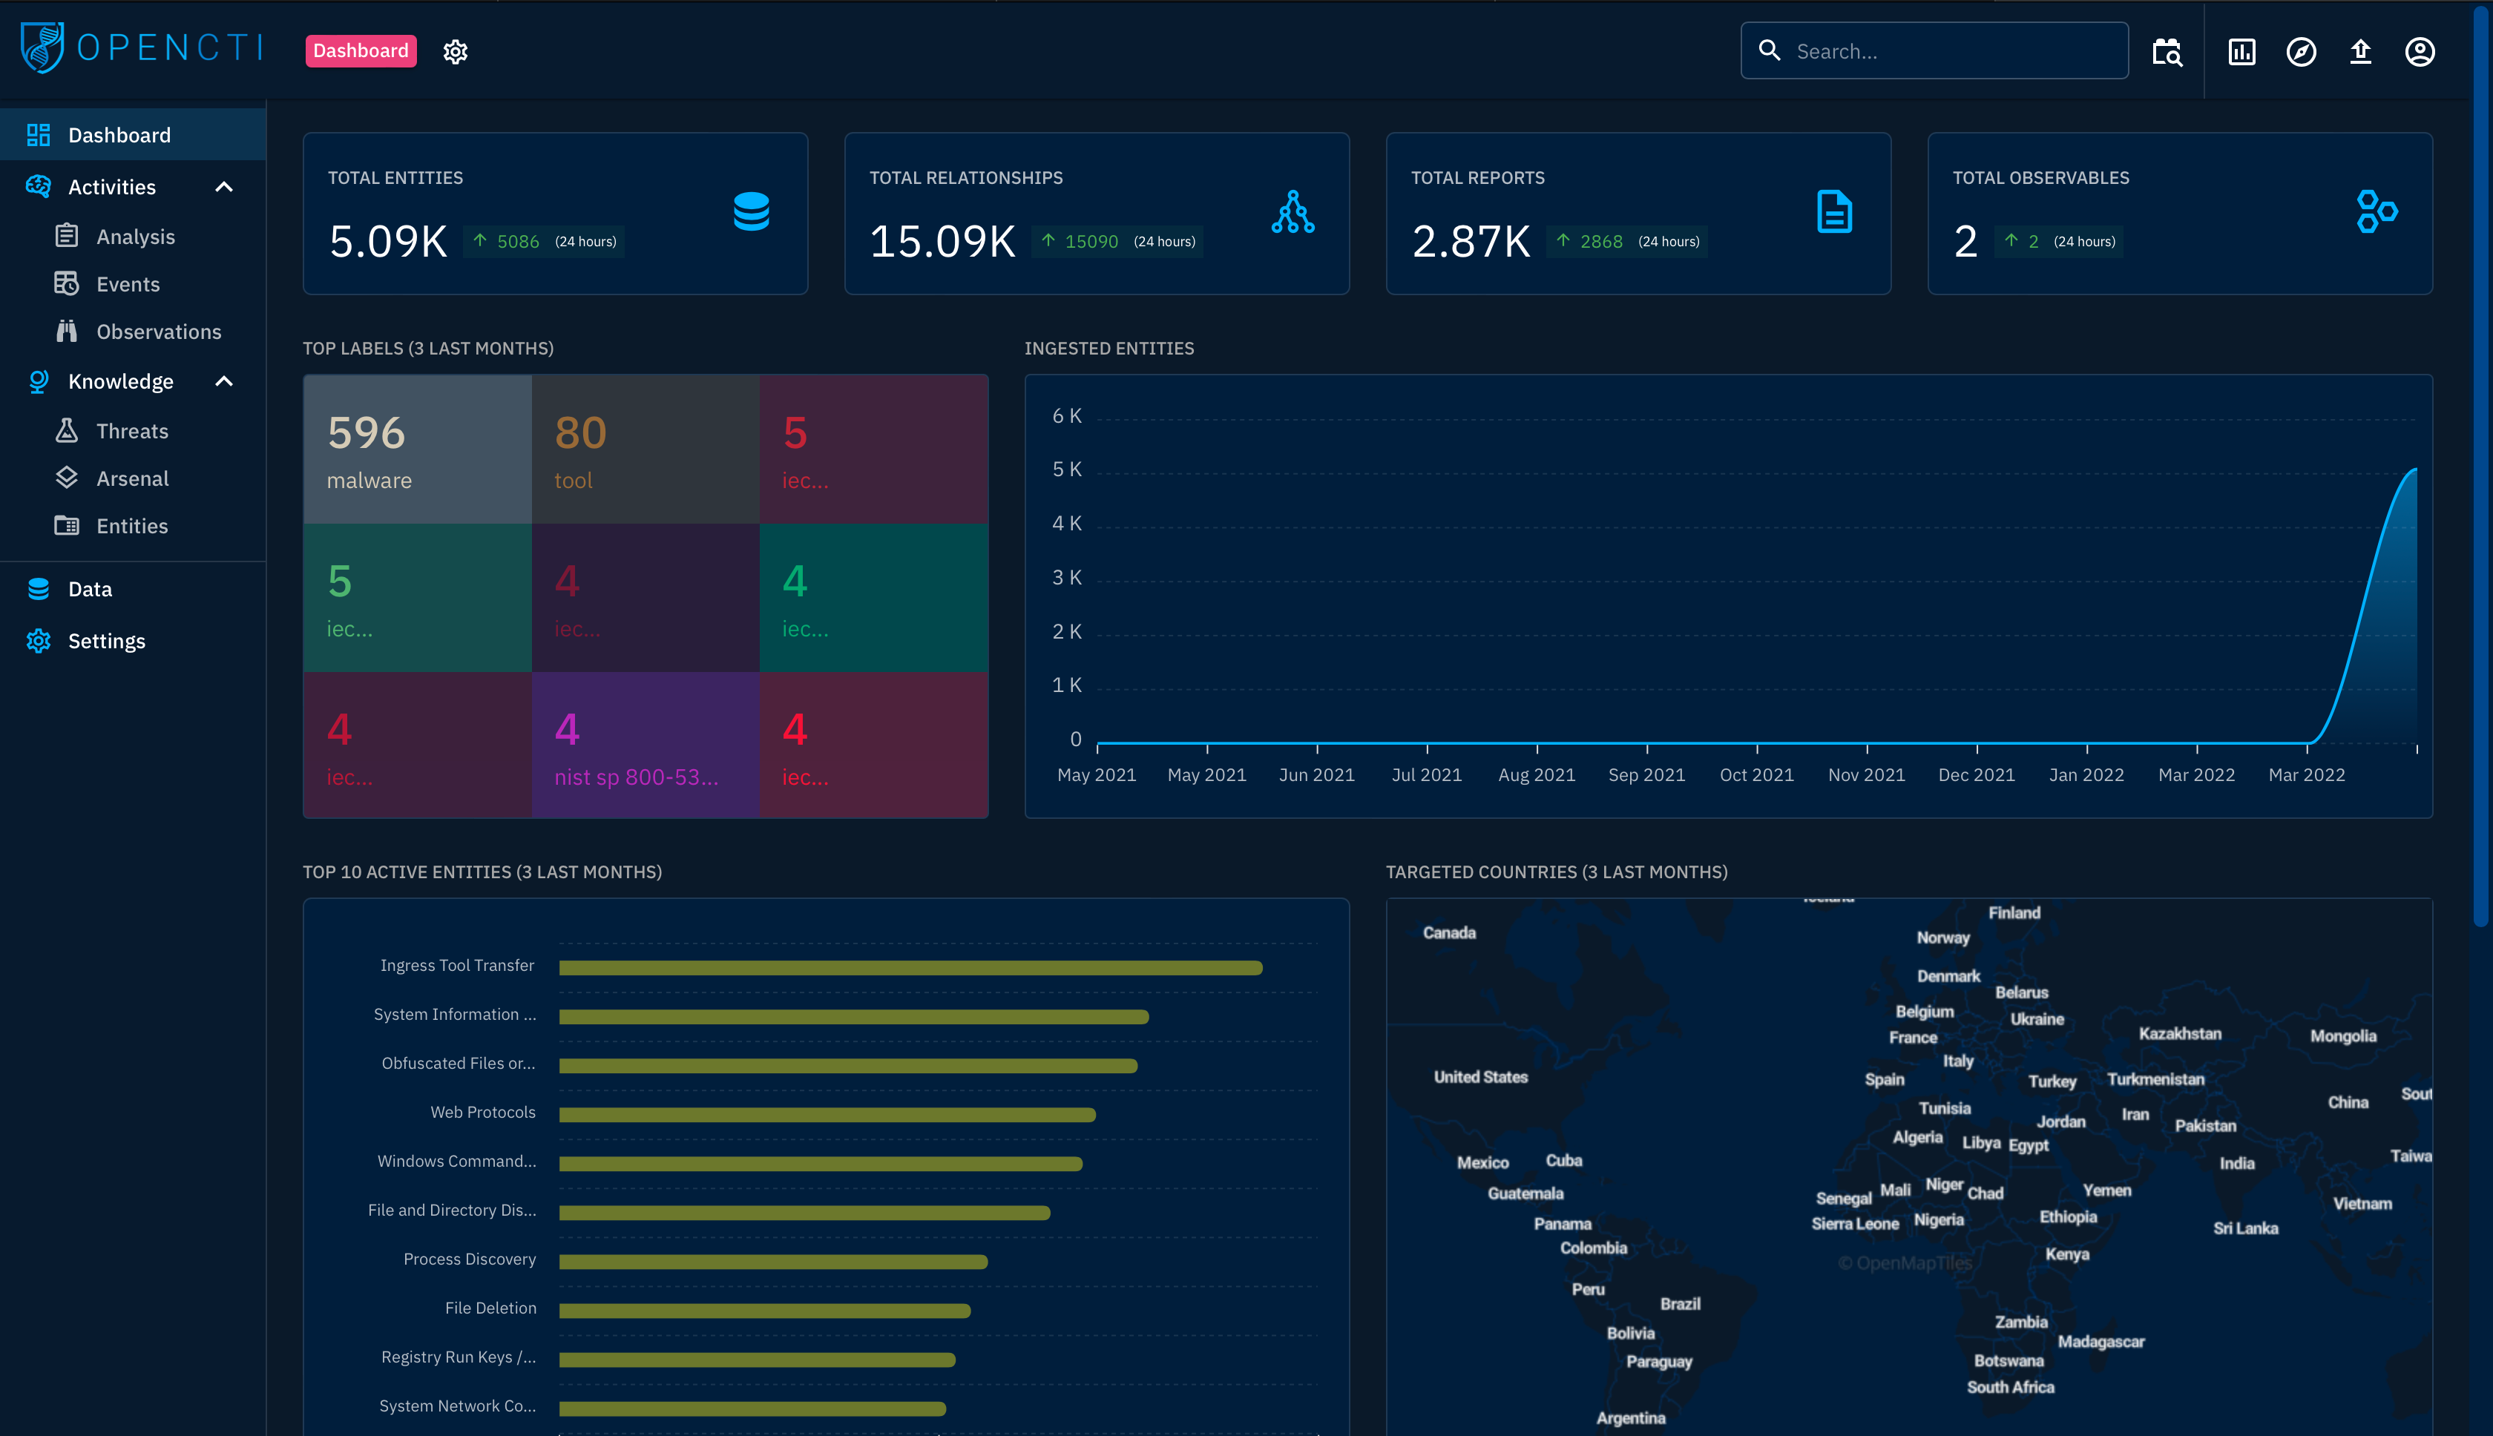Click the purple nist sp 800-53 tile
This screenshot has width=2493, height=1436.
[646, 745]
